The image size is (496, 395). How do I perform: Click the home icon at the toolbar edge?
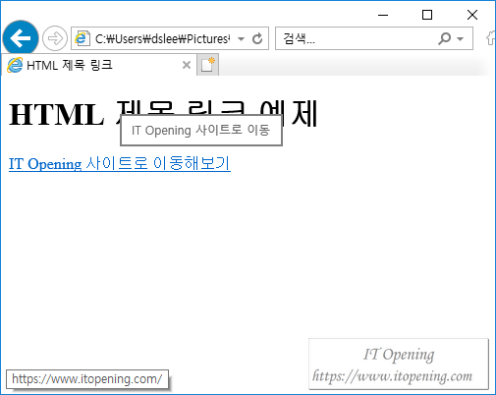491,38
